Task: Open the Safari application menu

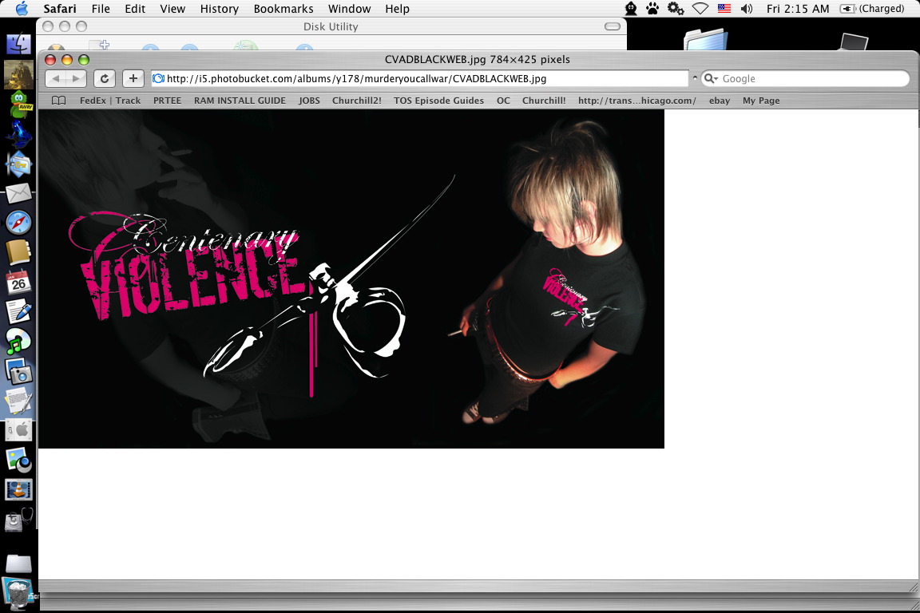Action: click(60, 8)
